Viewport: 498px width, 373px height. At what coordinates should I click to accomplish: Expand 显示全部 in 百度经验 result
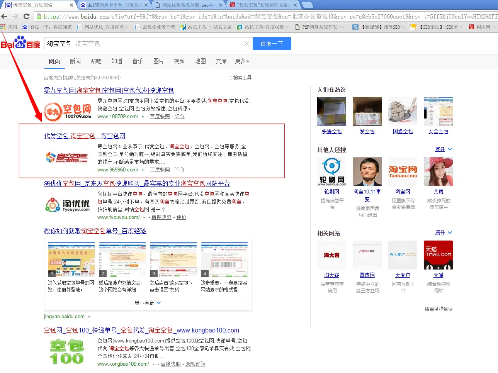coord(148,303)
